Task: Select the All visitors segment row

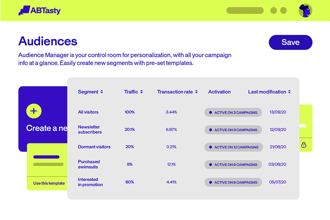Action: (x=88, y=112)
